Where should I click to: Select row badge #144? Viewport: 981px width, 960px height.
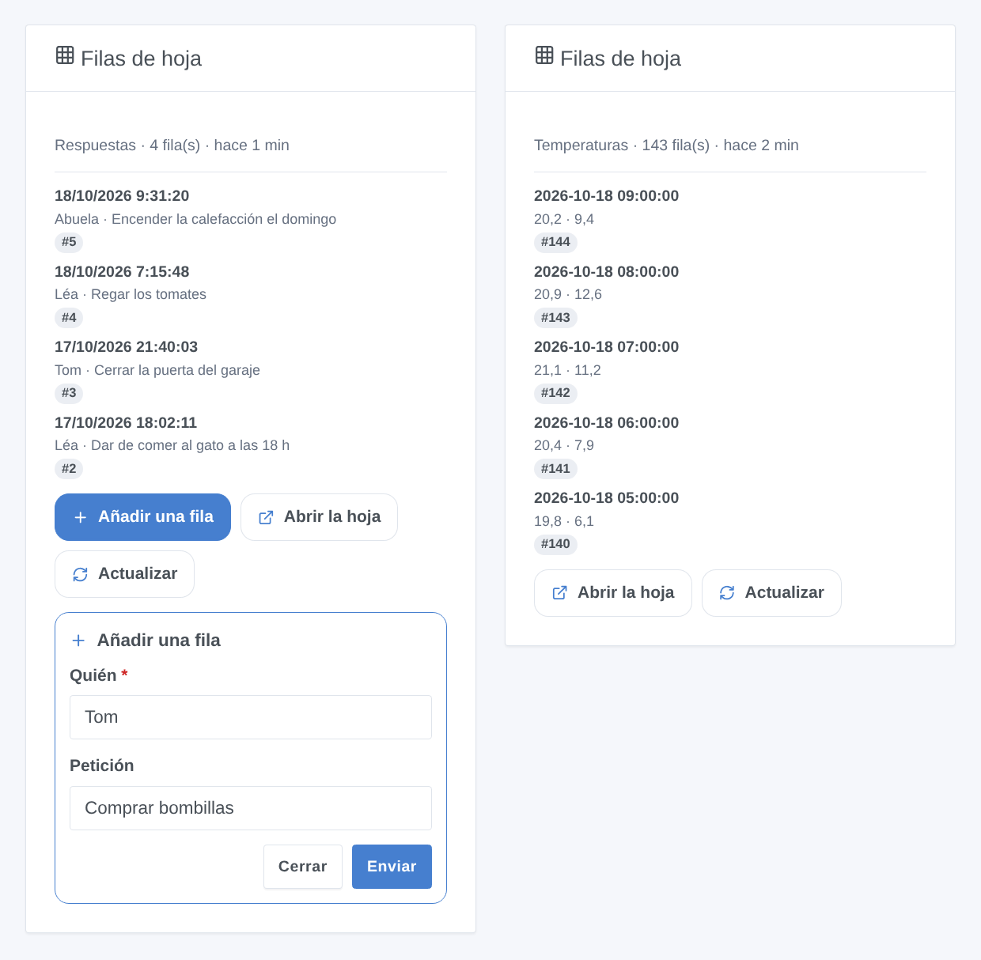click(555, 242)
